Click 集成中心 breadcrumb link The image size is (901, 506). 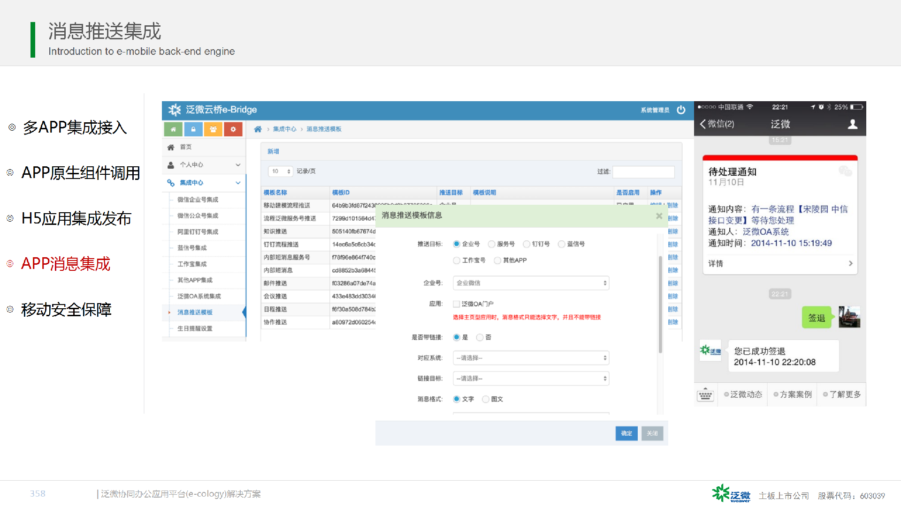pyautogui.click(x=284, y=129)
